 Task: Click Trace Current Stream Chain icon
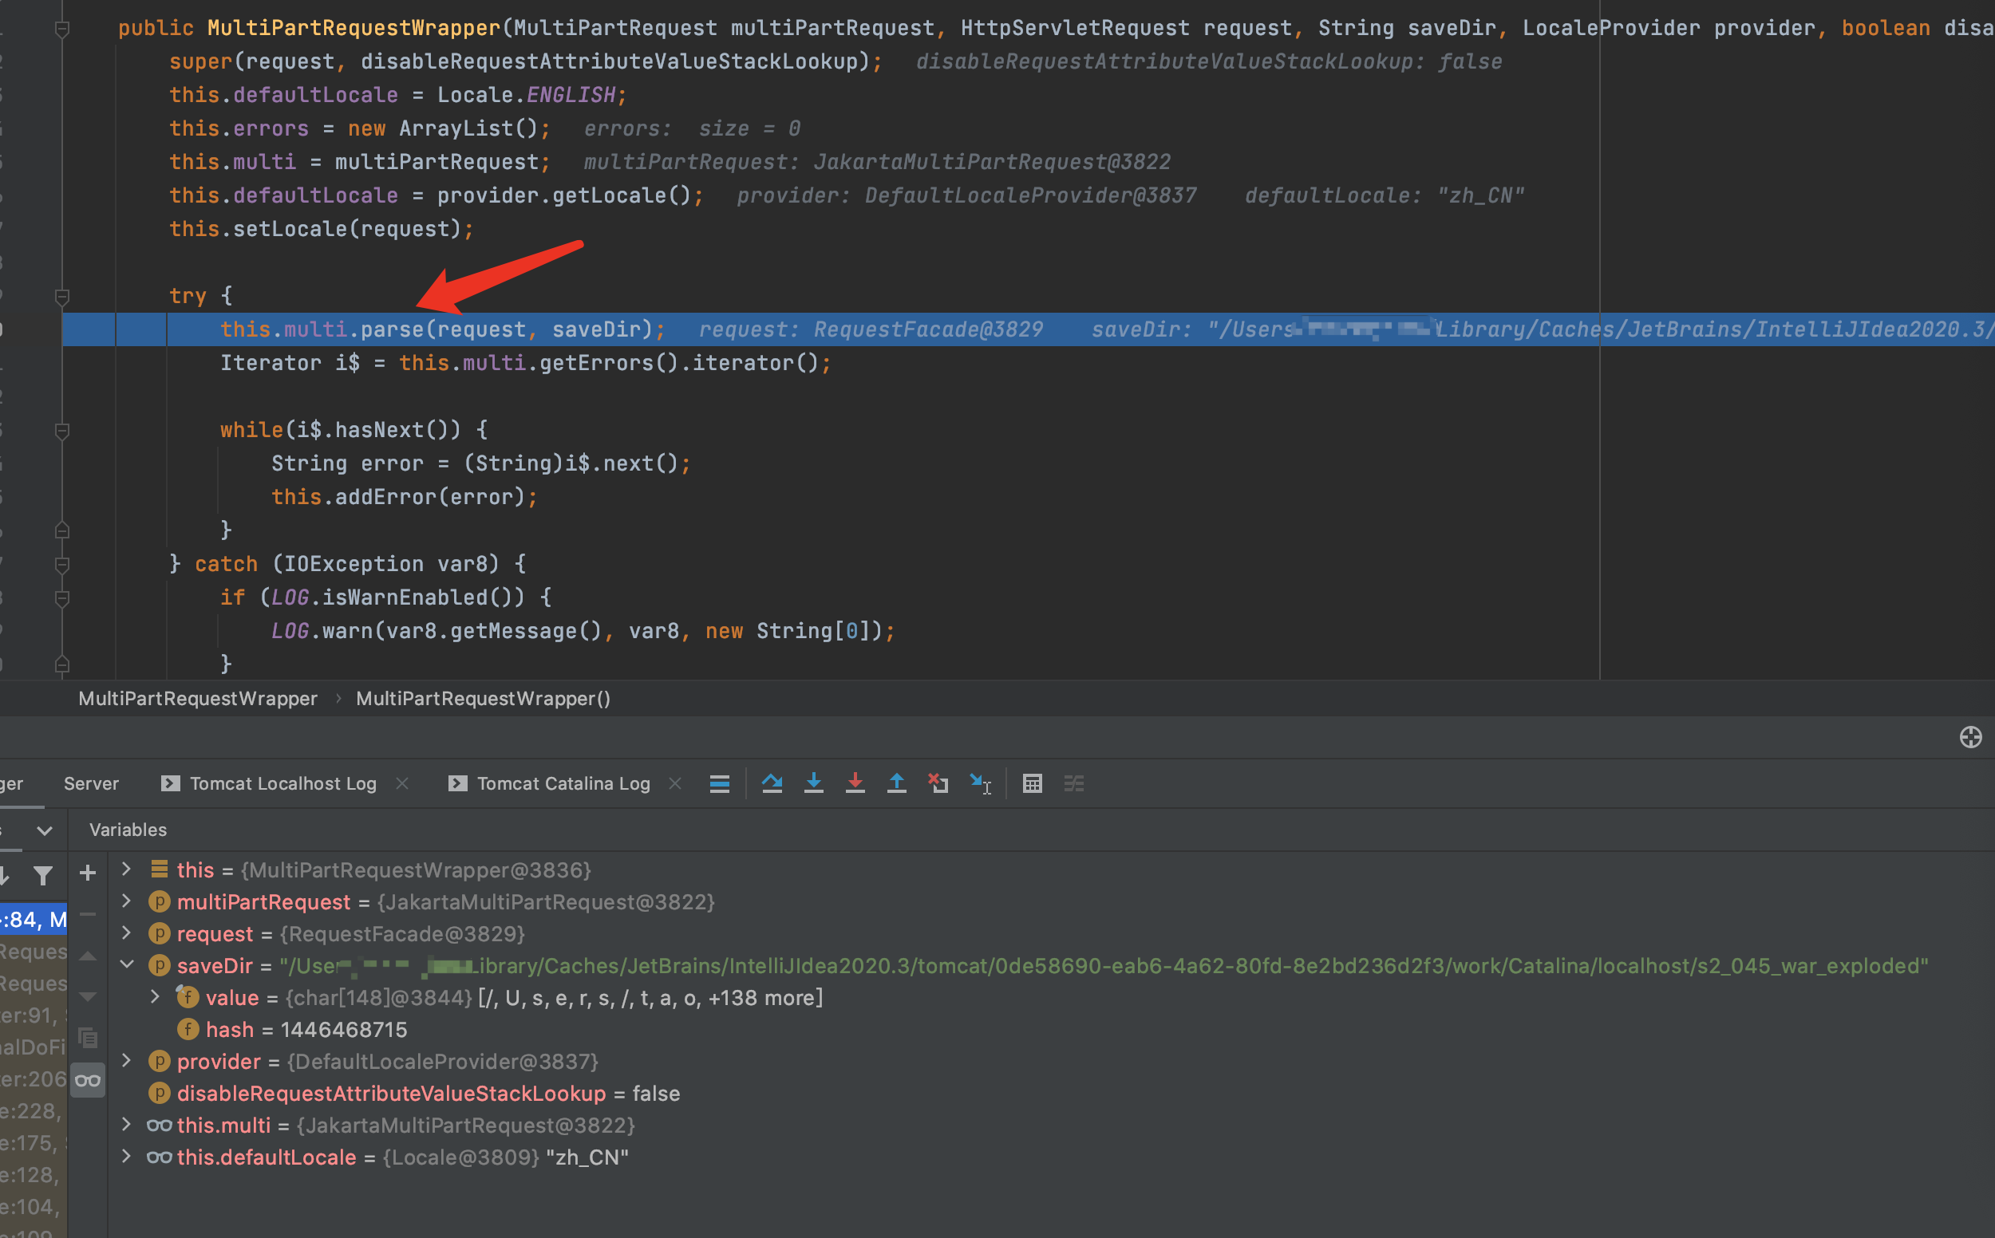(x=1073, y=783)
